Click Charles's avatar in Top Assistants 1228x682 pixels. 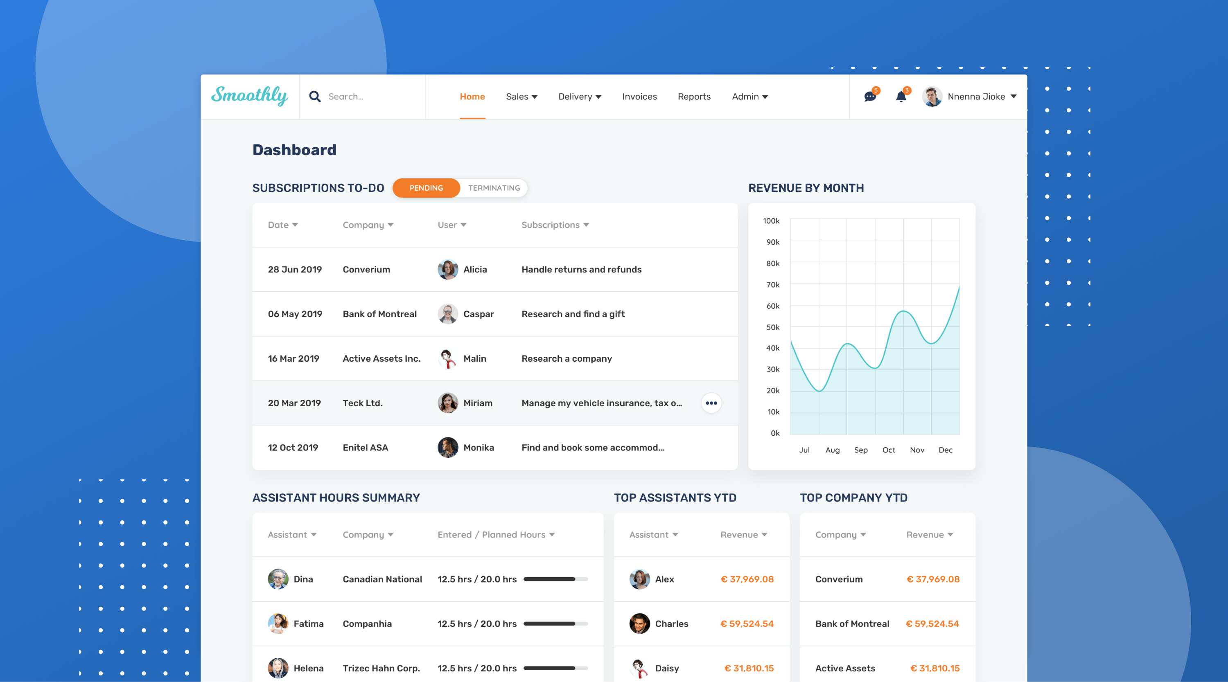pyautogui.click(x=639, y=623)
